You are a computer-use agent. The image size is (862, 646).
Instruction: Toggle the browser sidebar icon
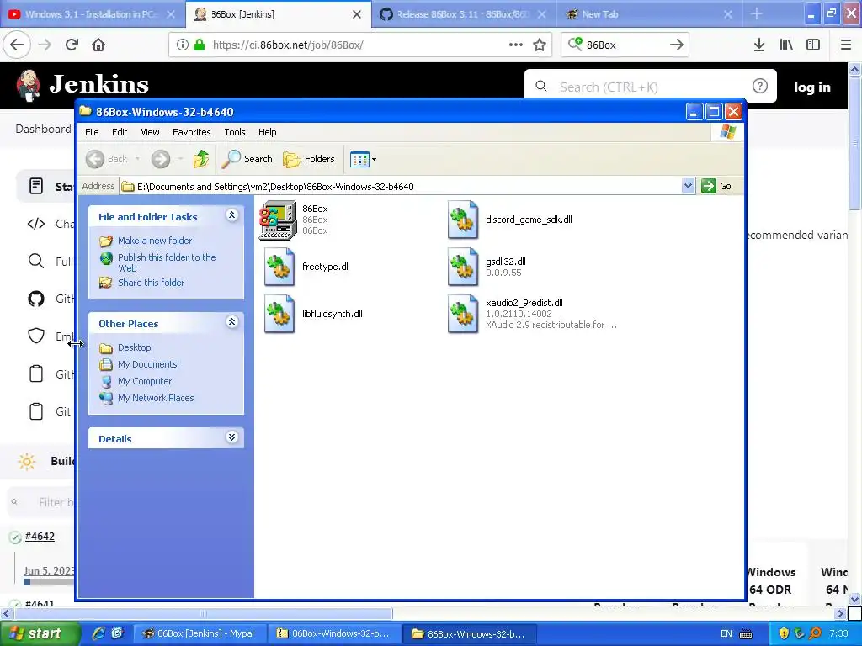[x=813, y=45]
